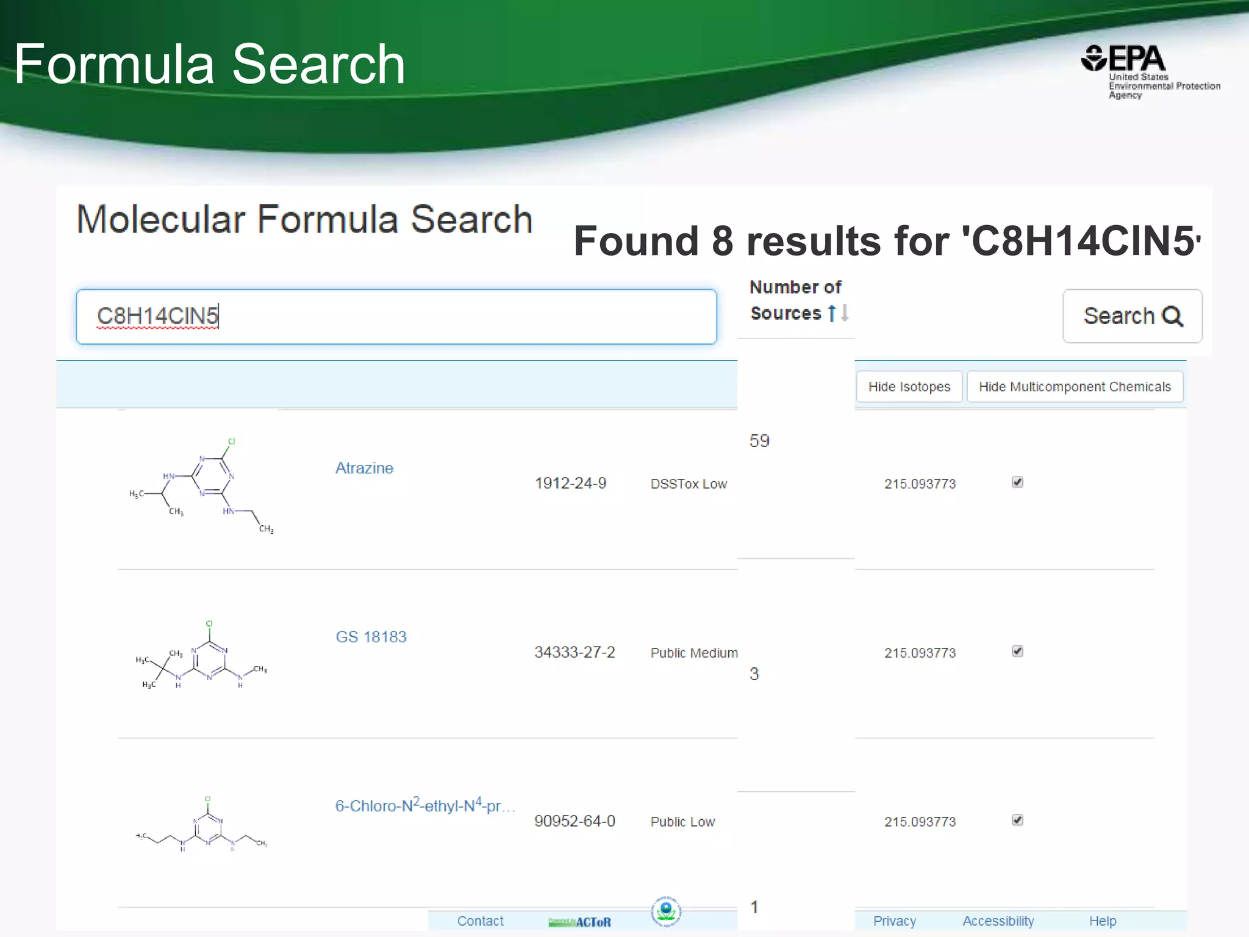
Task: Click Hide Multicomponent Chemicals button
Action: (1075, 387)
